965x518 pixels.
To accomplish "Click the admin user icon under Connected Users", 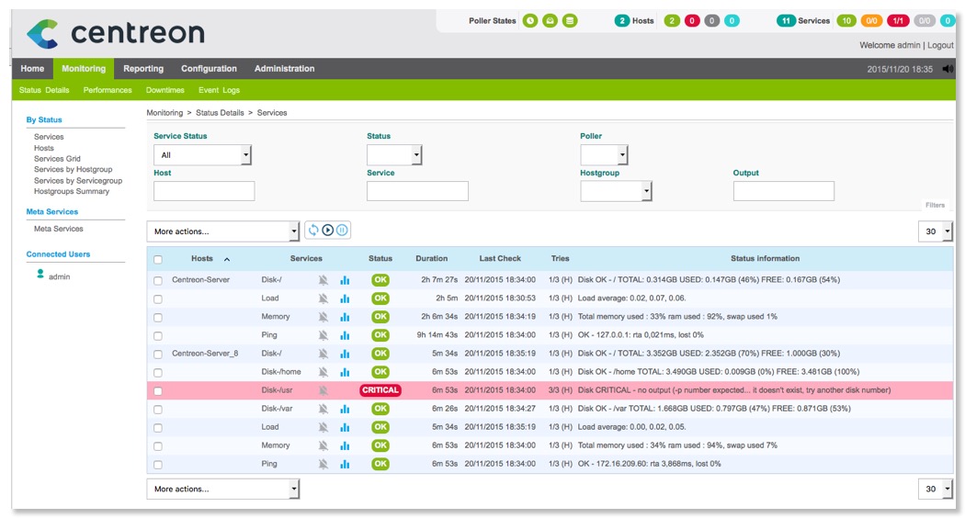I will coord(40,274).
